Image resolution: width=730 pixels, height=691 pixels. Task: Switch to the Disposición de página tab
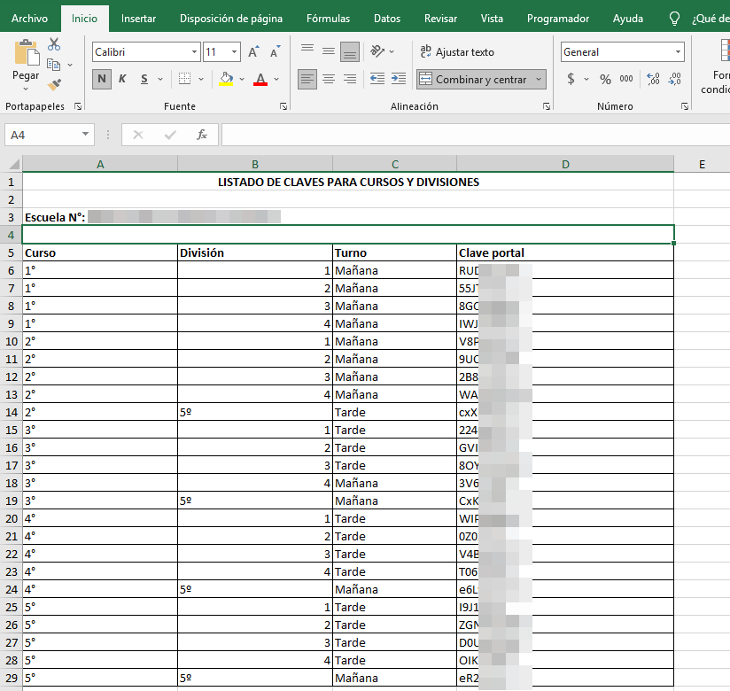coord(231,18)
